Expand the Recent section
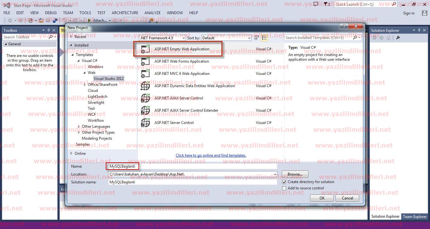The width and height of the screenshot is (430, 229). click(71, 37)
